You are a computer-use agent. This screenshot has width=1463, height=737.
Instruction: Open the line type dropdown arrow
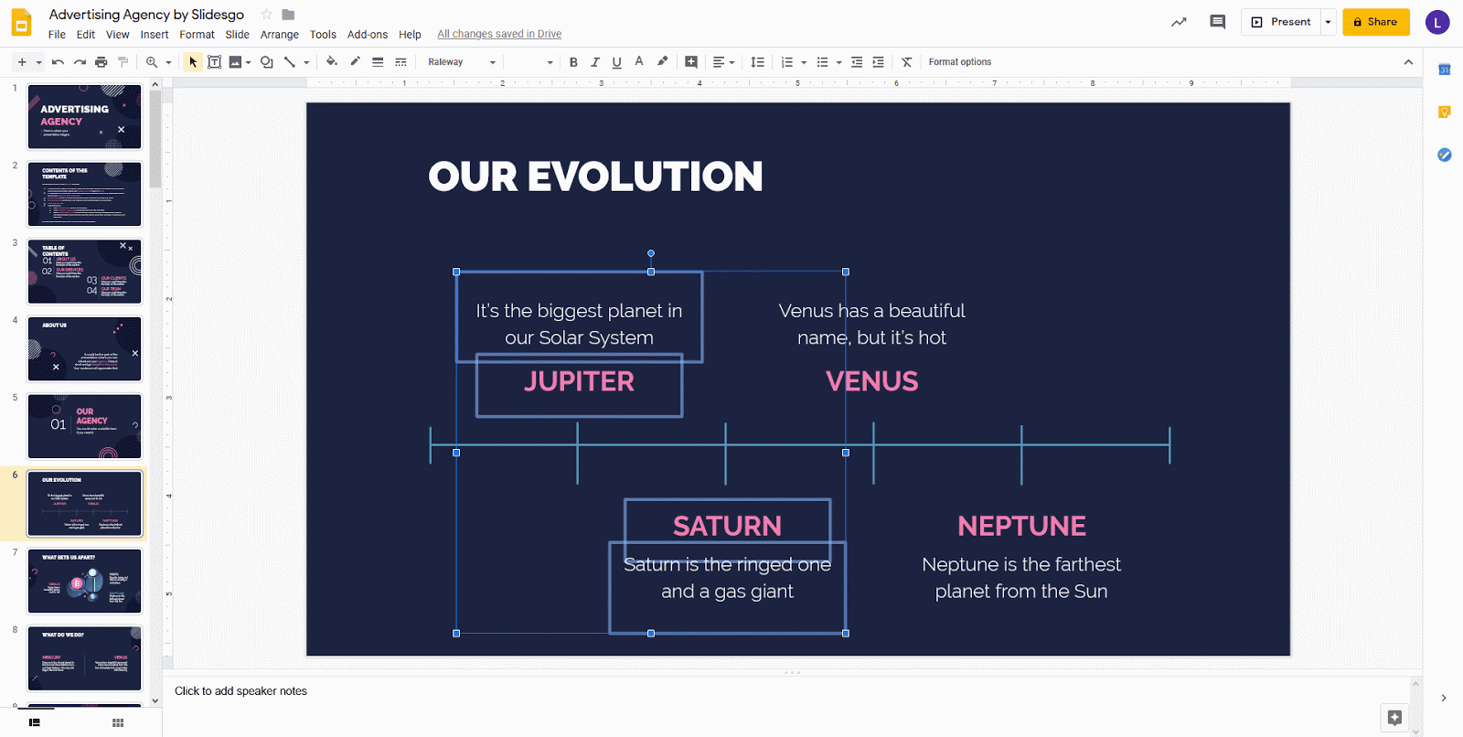coord(306,62)
